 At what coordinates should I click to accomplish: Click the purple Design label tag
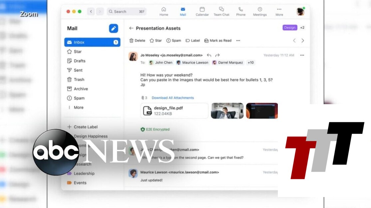[289, 28]
